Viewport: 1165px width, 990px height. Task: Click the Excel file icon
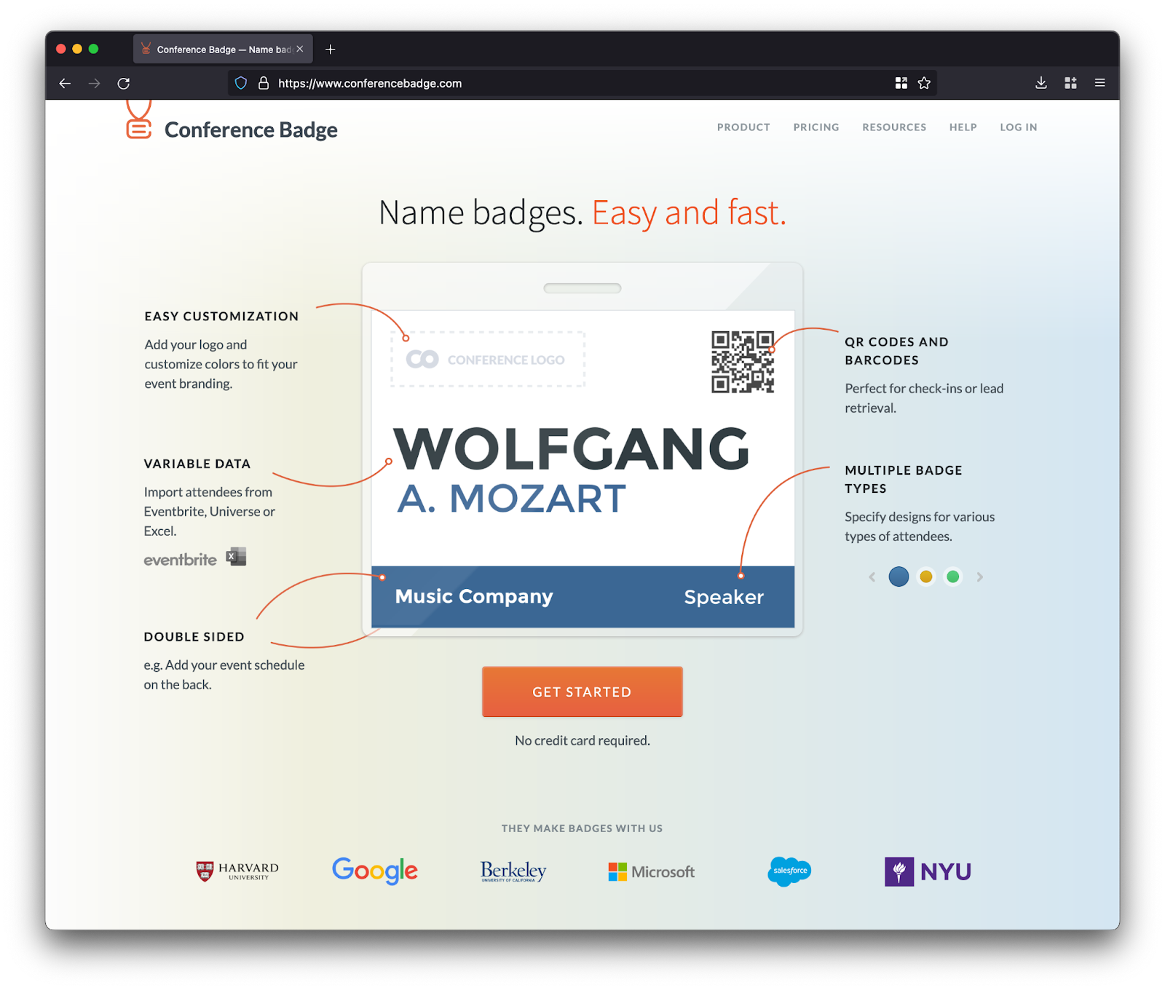pos(236,557)
